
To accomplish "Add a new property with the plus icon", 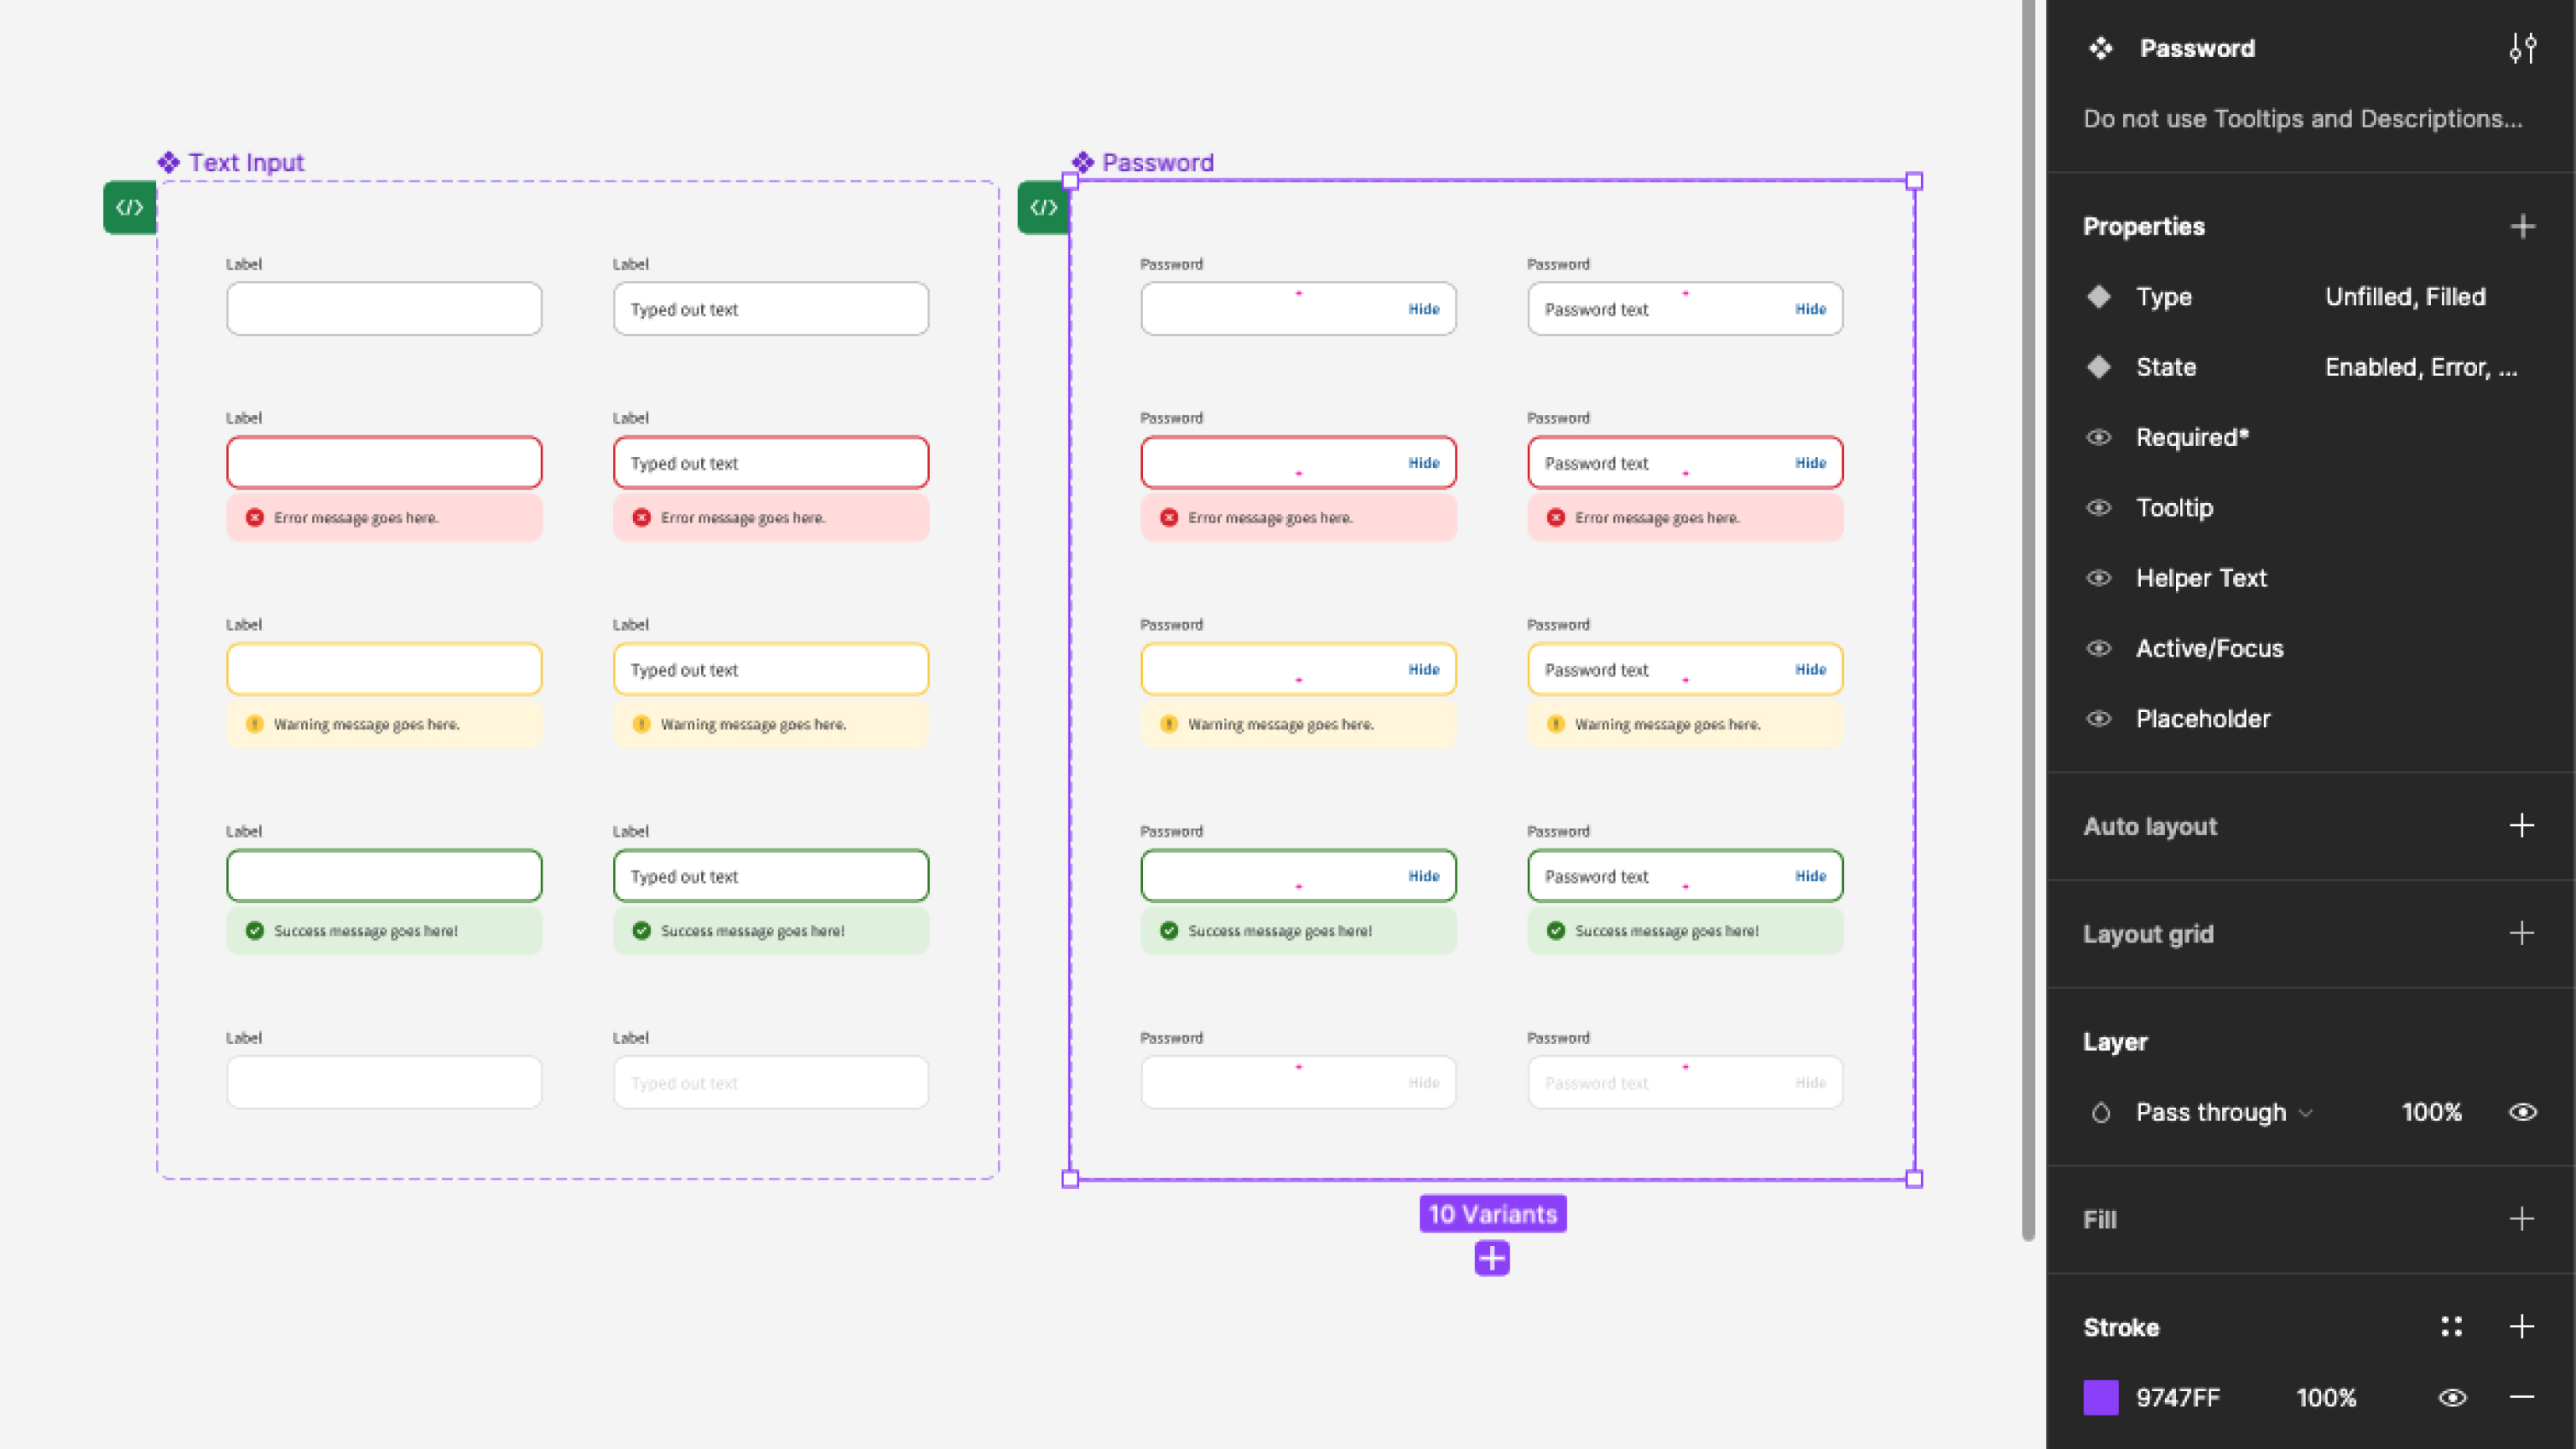I will (2522, 226).
